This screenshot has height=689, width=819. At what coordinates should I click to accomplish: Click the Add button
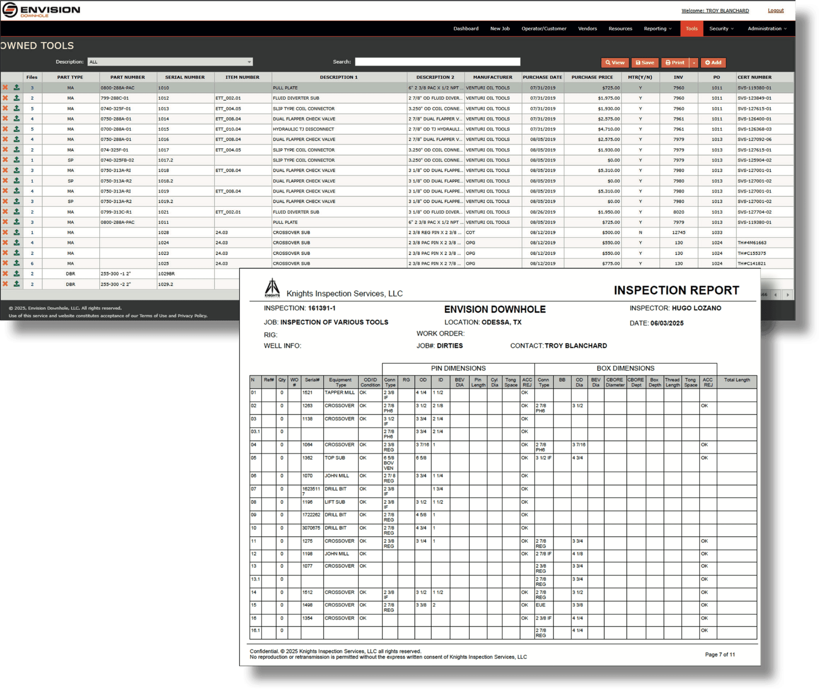(x=713, y=63)
